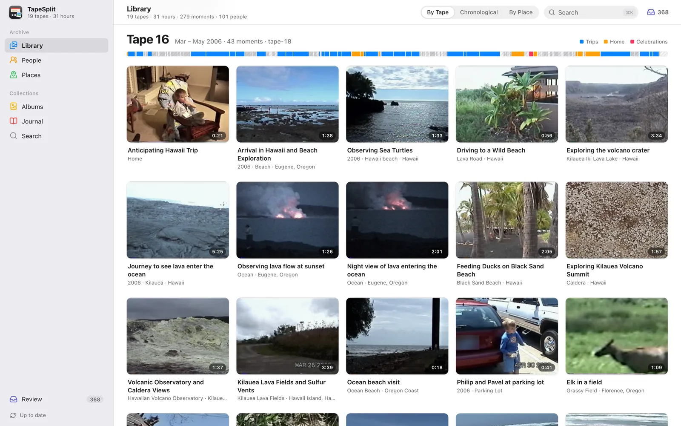The width and height of the screenshot is (681, 426).
Task: Switch to By Tape view
Action: (x=438, y=12)
